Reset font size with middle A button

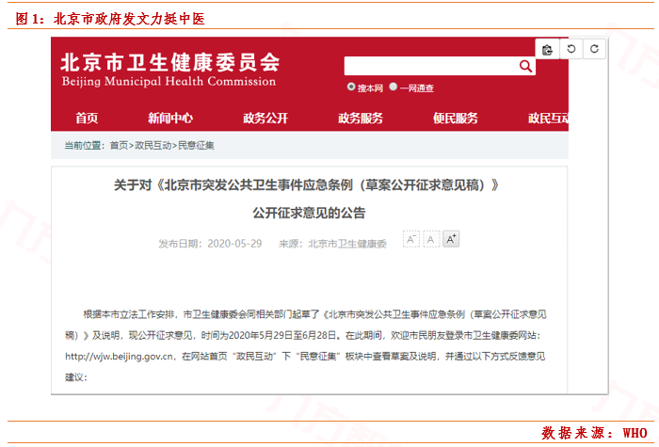431,239
